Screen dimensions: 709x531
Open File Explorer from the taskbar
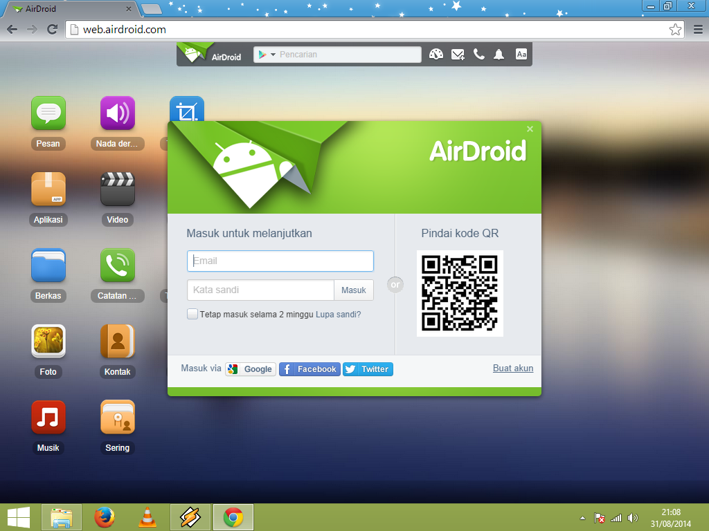click(62, 517)
